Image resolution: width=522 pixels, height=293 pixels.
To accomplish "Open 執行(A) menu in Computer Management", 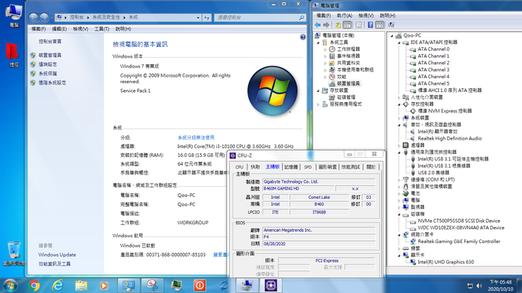I will point(344,16).
